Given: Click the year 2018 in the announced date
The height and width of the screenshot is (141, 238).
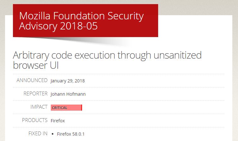Looking at the screenshot, I should [x=79, y=81].
